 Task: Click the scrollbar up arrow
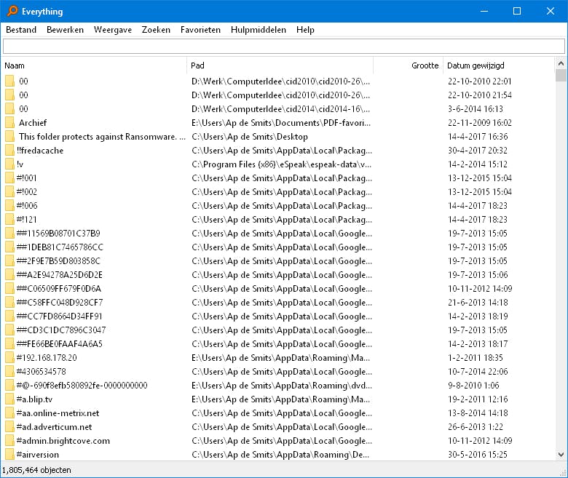(561, 64)
